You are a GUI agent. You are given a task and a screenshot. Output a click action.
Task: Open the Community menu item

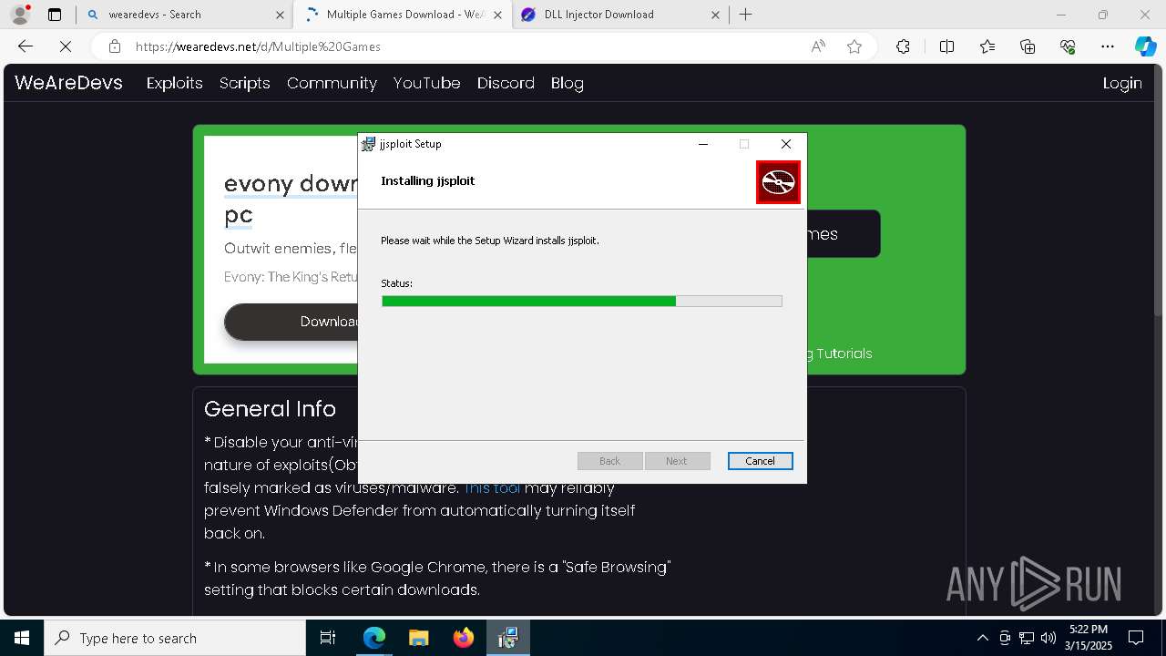pos(332,83)
